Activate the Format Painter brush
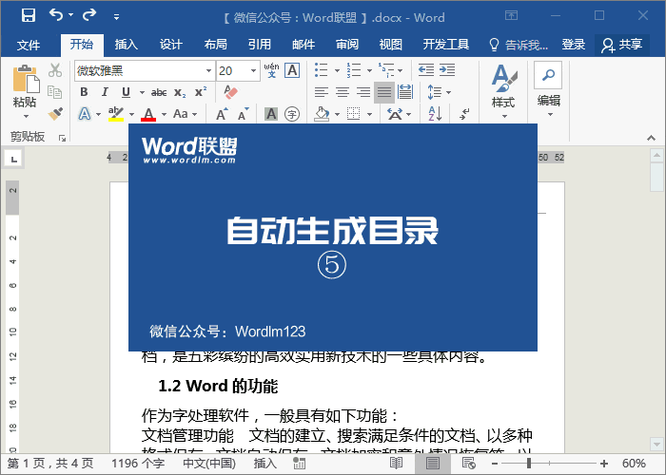 point(55,114)
